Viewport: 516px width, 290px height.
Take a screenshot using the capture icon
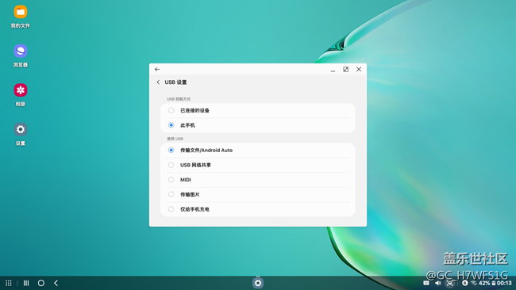tap(450, 283)
